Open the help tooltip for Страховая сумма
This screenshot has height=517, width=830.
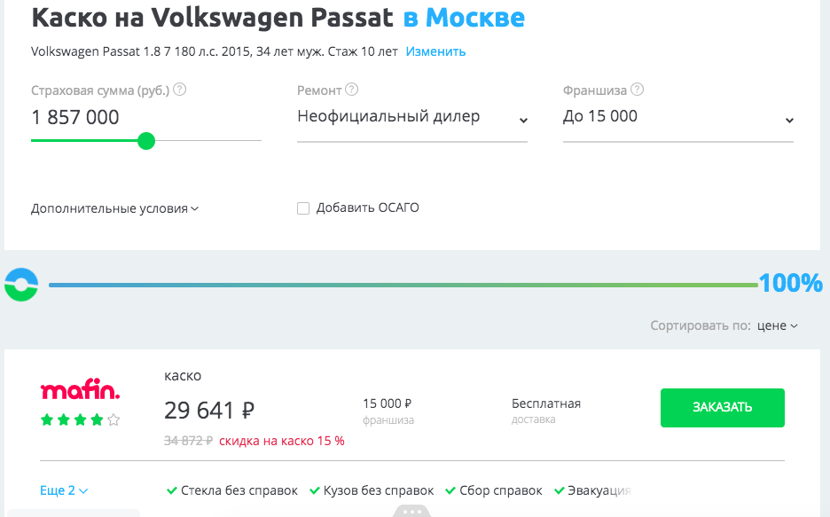point(180,89)
